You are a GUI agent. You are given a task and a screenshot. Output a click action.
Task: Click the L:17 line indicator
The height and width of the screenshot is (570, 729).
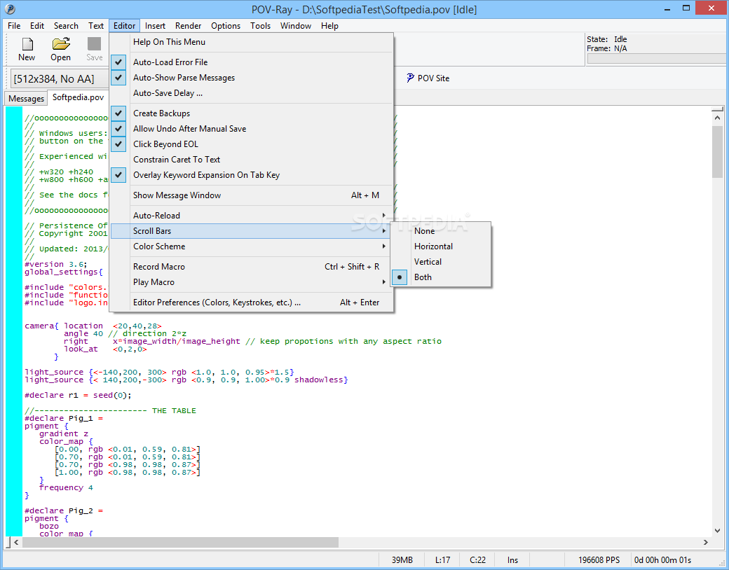tap(442, 559)
